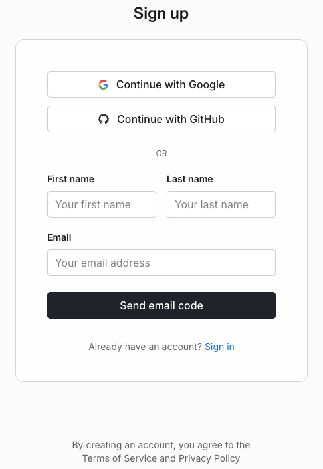Click the Last name label
Image resolution: width=323 pixels, height=469 pixels.
(190, 179)
